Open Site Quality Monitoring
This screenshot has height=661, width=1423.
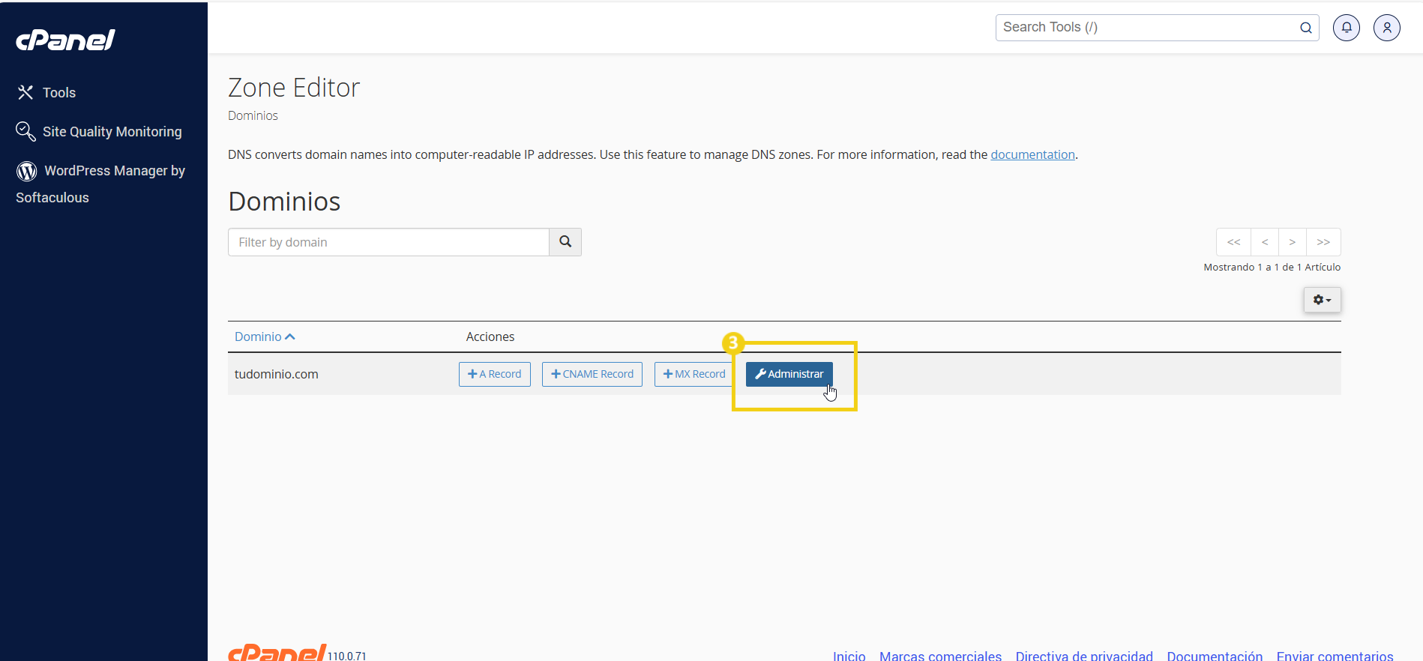(99, 131)
